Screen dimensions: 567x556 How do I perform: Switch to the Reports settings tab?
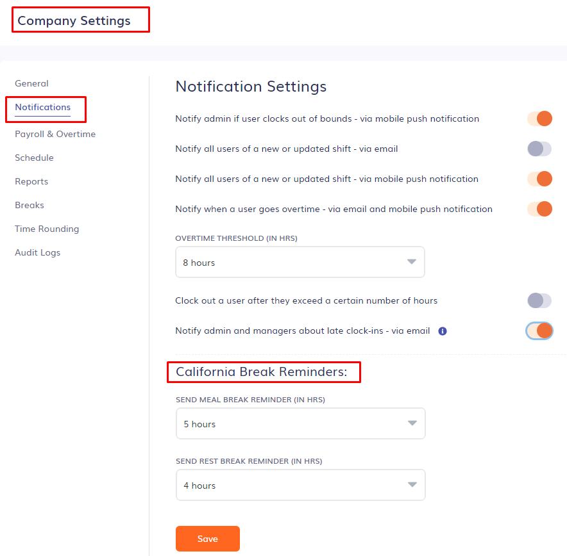[x=31, y=181]
